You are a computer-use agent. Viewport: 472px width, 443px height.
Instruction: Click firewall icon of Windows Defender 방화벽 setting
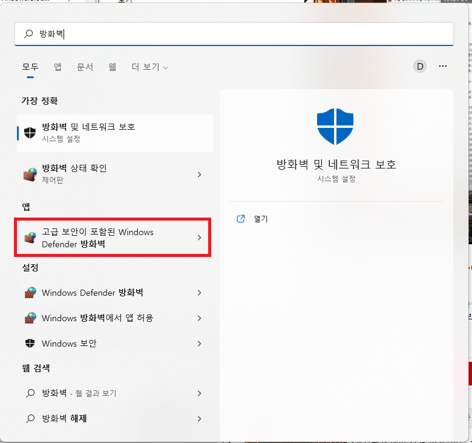coord(30,293)
